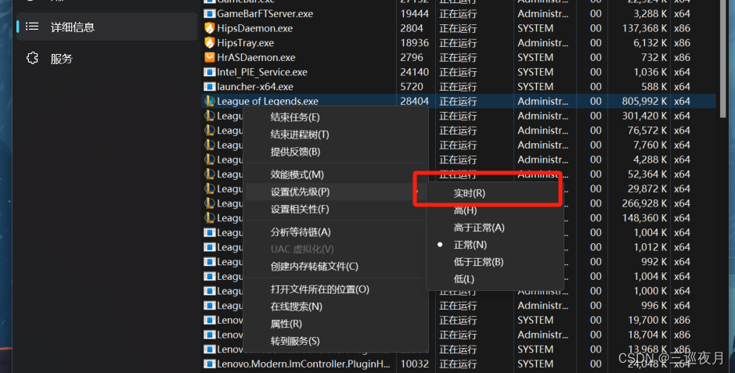This screenshot has height=373, width=735.
Task: Click memory value 805,992 K
Action: [x=644, y=101]
